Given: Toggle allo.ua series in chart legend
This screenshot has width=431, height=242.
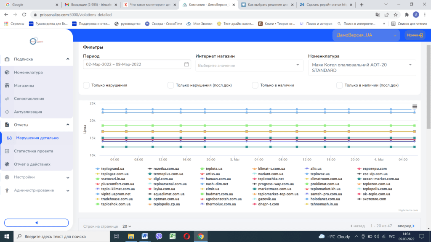Looking at the screenshot, I should coord(313,169).
